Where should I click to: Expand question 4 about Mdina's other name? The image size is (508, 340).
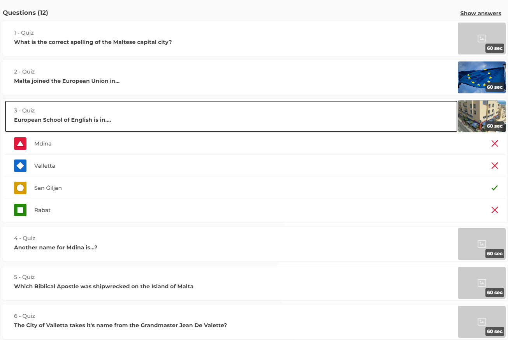pyautogui.click(x=230, y=244)
